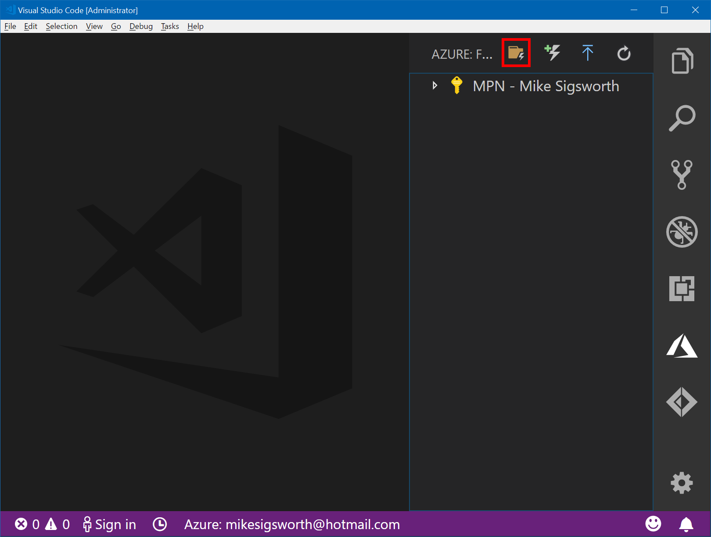Open the Help menu
Screen dimensions: 711x537
coord(195,26)
